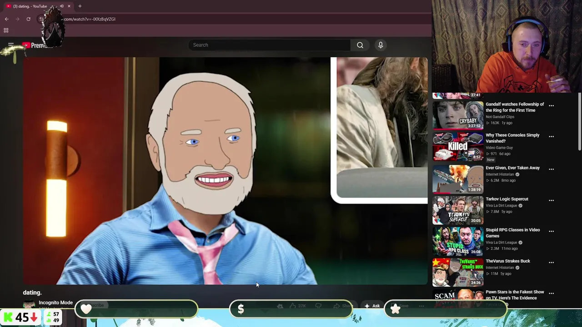Viewport: 582px width, 327px height.
Task: Go to YouTube Premium home logo
Action: tap(37, 45)
